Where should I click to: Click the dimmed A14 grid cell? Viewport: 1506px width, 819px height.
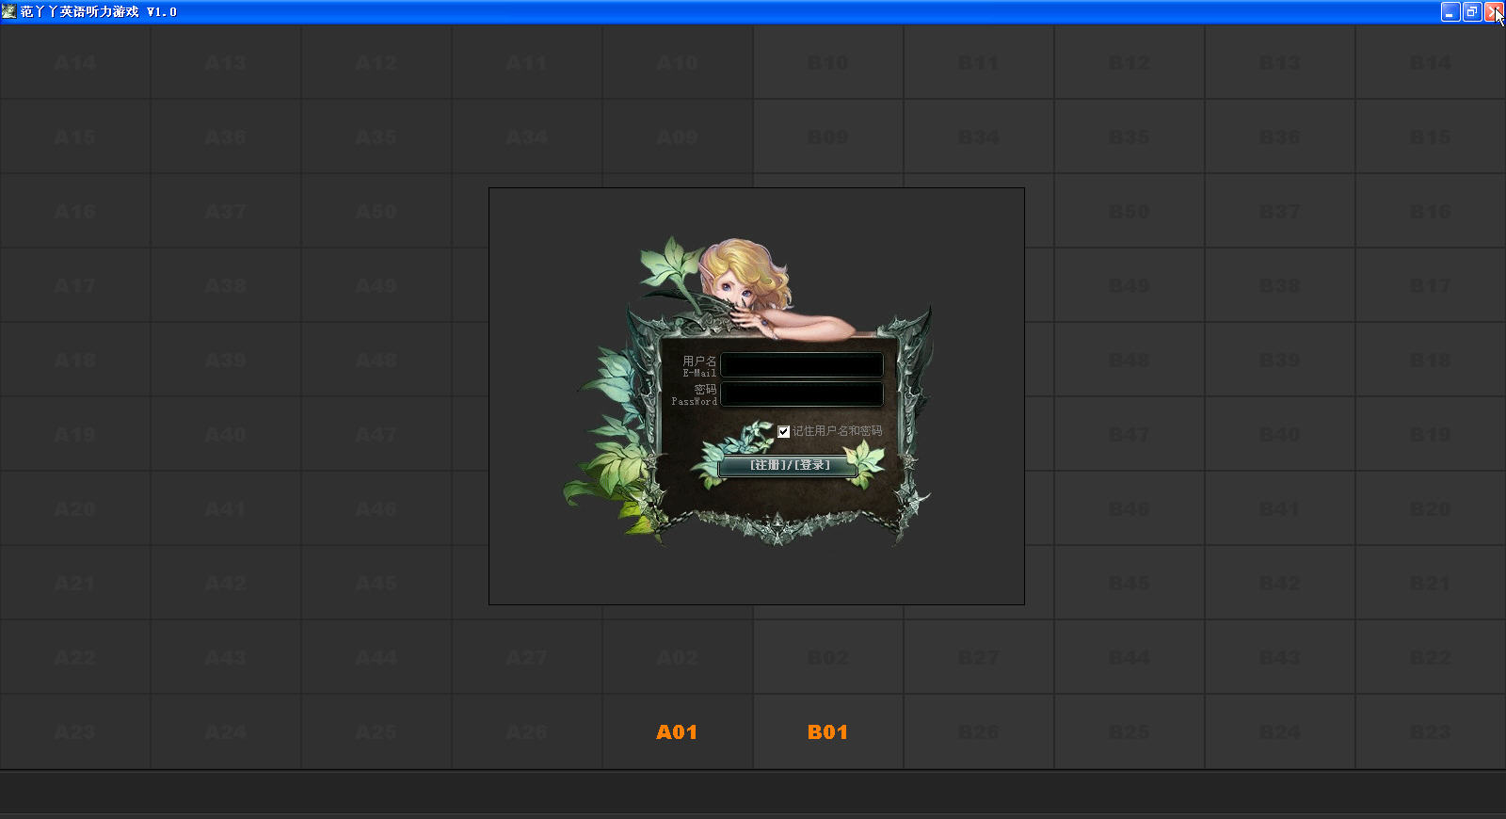[x=75, y=62]
